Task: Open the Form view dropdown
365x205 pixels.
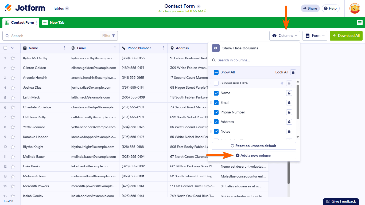Action: click(315, 36)
